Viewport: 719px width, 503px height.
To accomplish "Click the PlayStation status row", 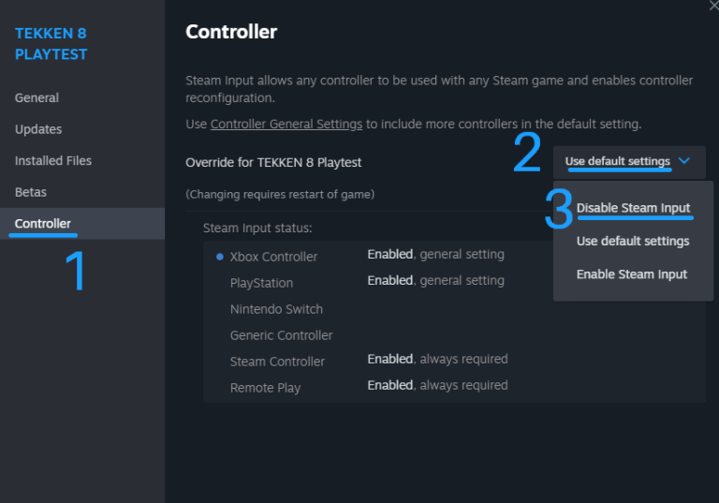I will point(262,283).
